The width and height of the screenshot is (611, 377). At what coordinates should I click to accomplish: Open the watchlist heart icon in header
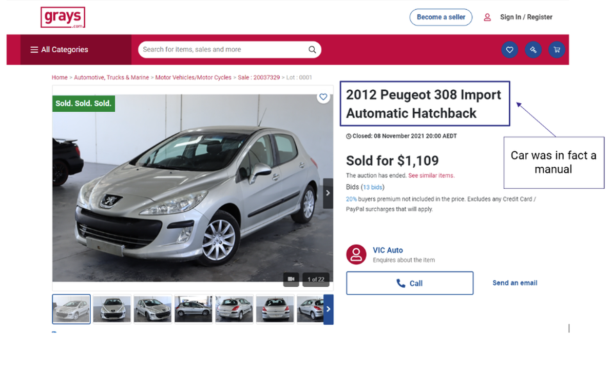[x=510, y=50]
